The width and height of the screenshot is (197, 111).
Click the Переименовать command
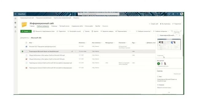tap(121, 31)
